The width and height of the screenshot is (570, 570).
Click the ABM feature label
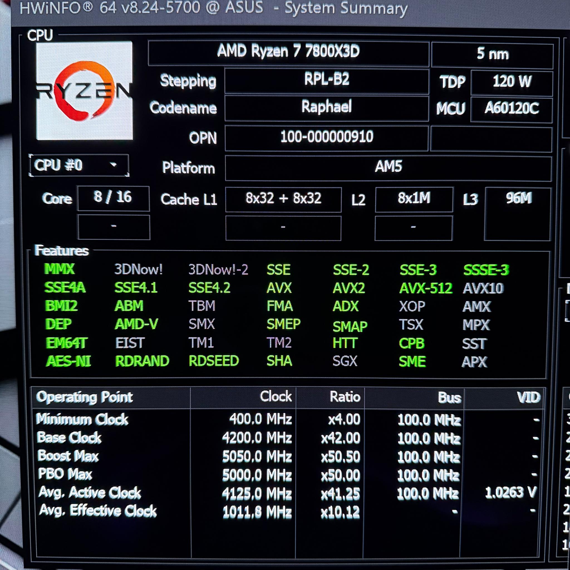[129, 306]
